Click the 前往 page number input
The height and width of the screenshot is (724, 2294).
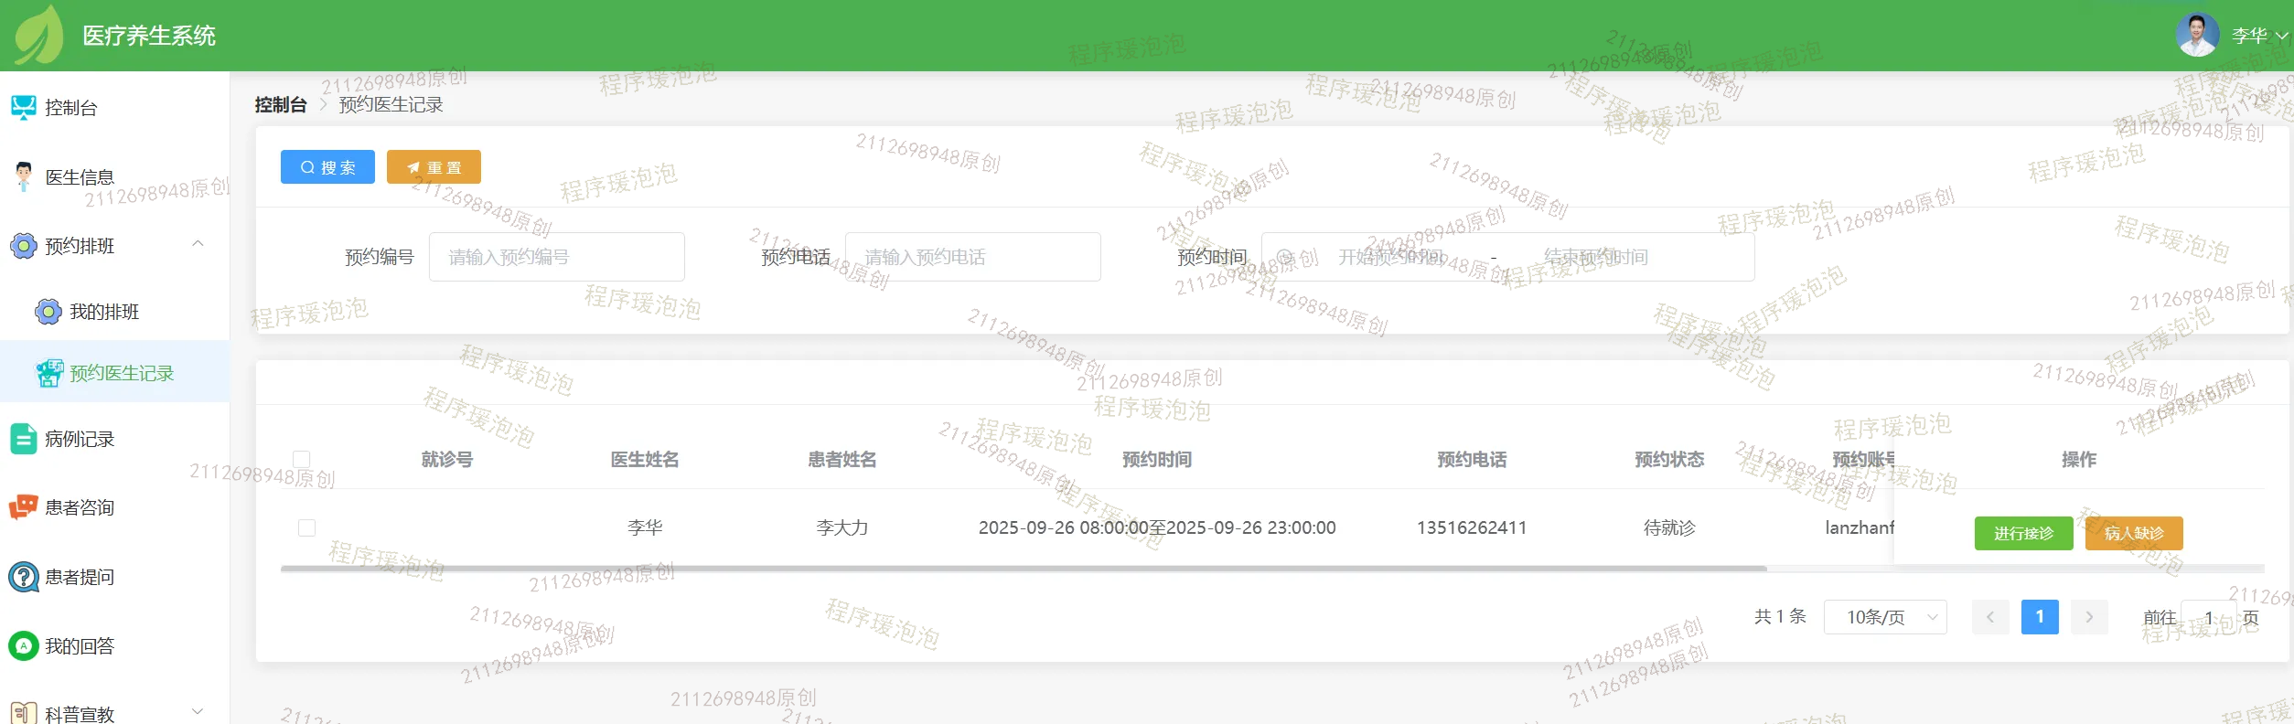pos(2208,618)
